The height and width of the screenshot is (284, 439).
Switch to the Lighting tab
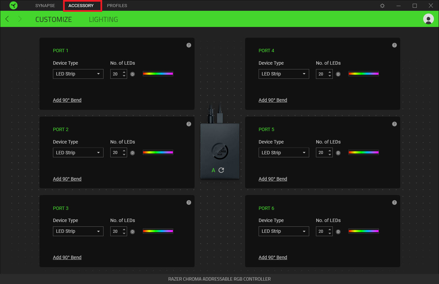[104, 19]
